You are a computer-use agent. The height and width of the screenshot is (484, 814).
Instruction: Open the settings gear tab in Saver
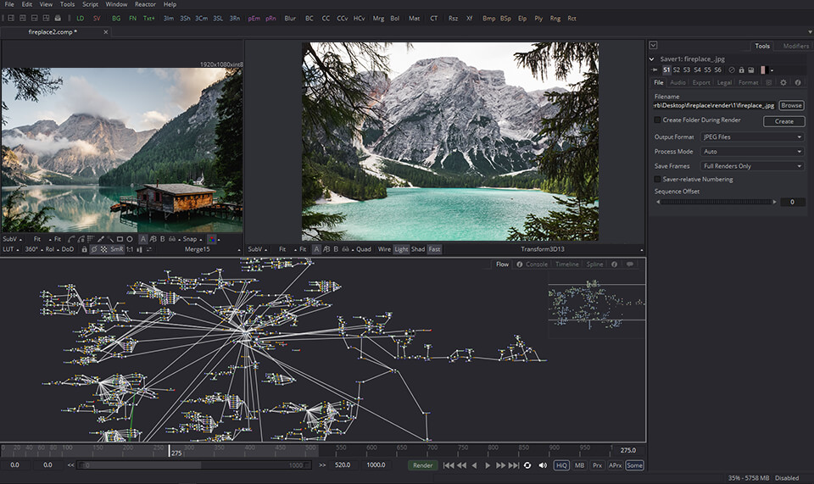(783, 83)
